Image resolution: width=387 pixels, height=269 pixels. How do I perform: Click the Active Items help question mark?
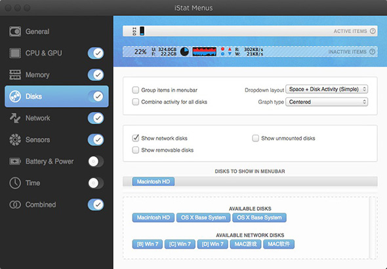click(x=373, y=31)
